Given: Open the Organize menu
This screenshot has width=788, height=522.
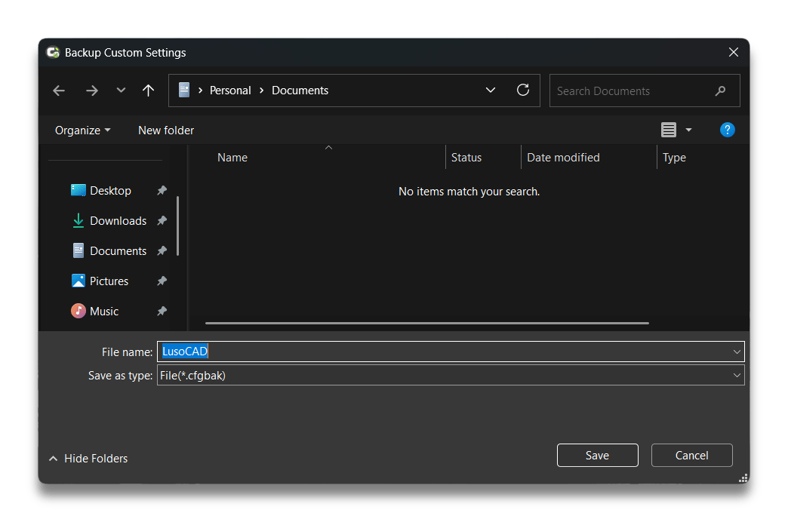Looking at the screenshot, I should pyautogui.click(x=83, y=130).
